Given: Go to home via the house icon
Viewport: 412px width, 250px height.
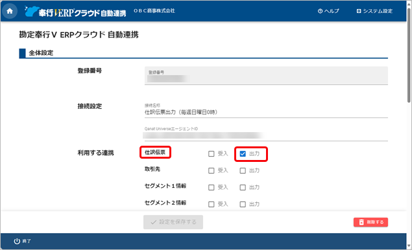Looking at the screenshot, I should tap(10, 11).
